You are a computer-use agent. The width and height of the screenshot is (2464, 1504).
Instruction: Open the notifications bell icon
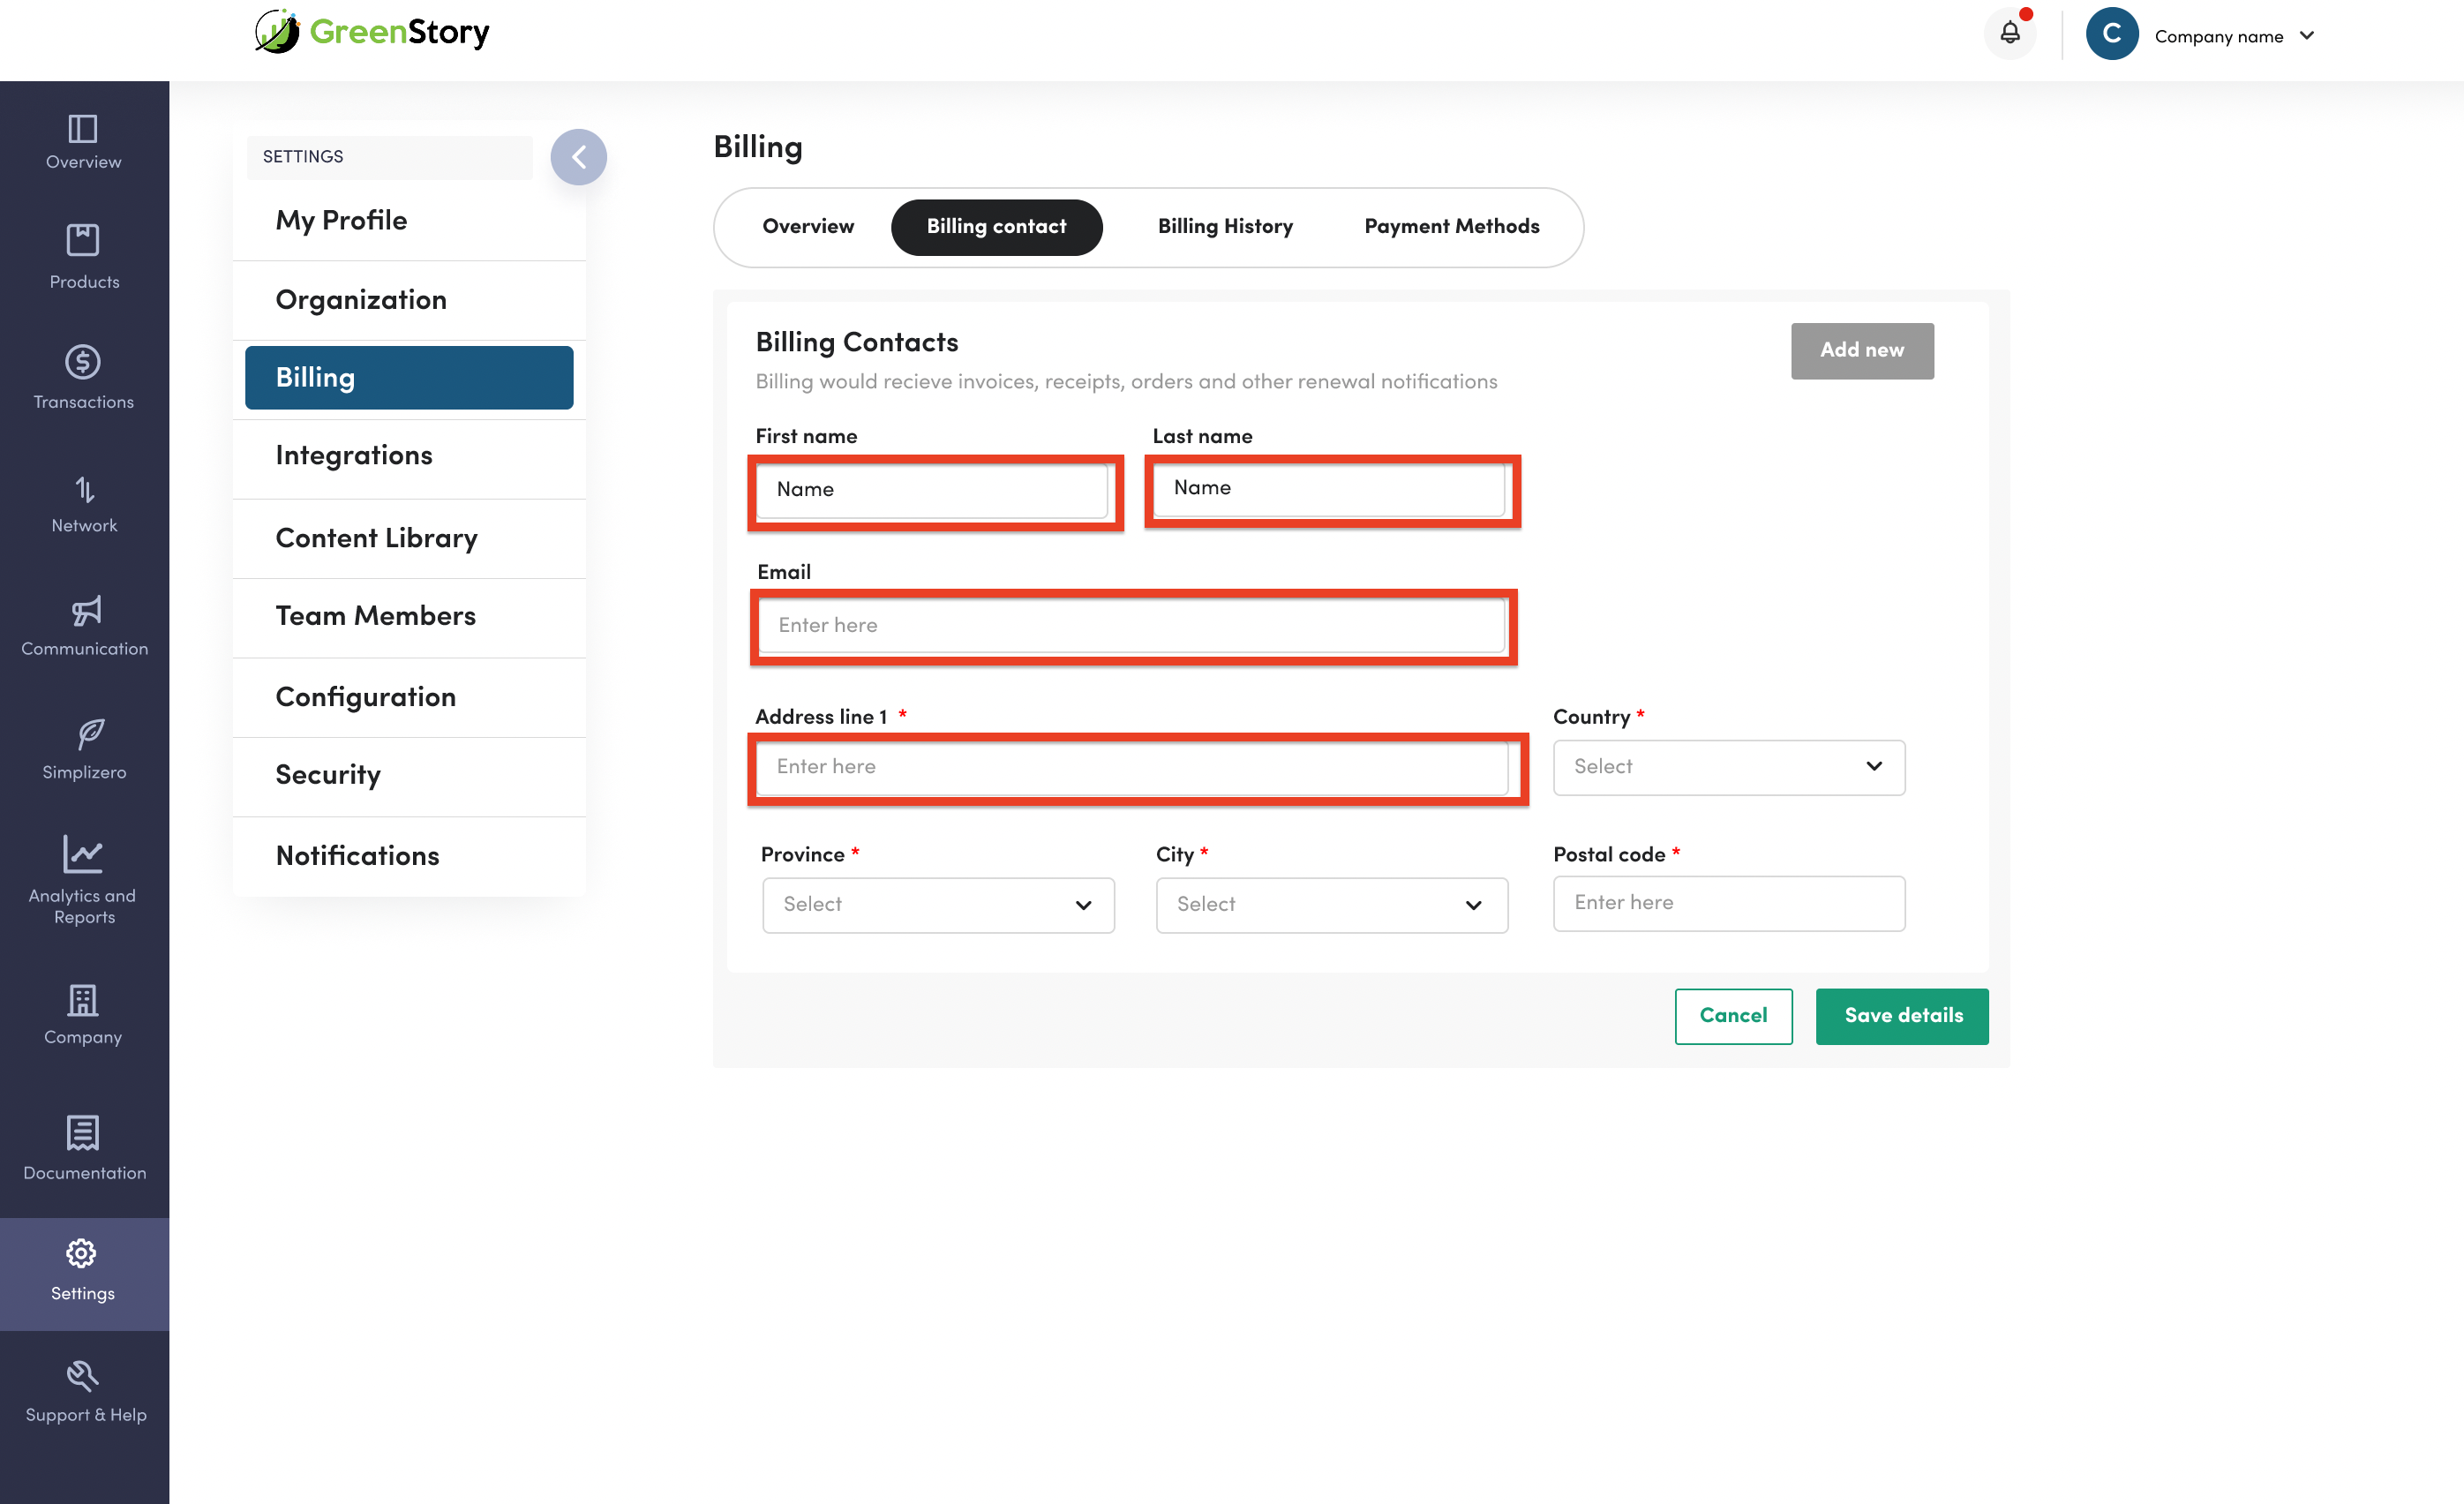tap(2009, 34)
